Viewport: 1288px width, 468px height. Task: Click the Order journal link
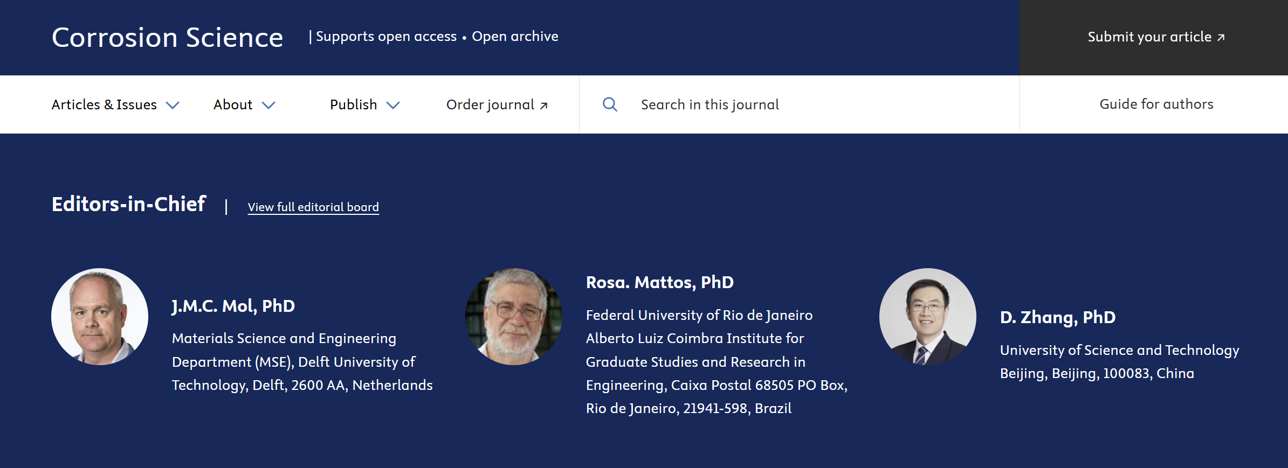tap(490, 104)
